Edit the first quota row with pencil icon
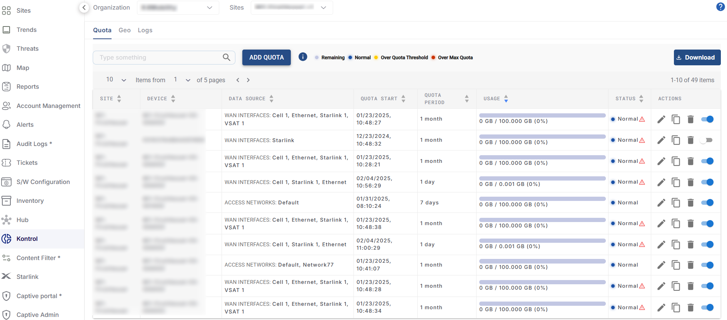727x320 pixels. [661, 119]
